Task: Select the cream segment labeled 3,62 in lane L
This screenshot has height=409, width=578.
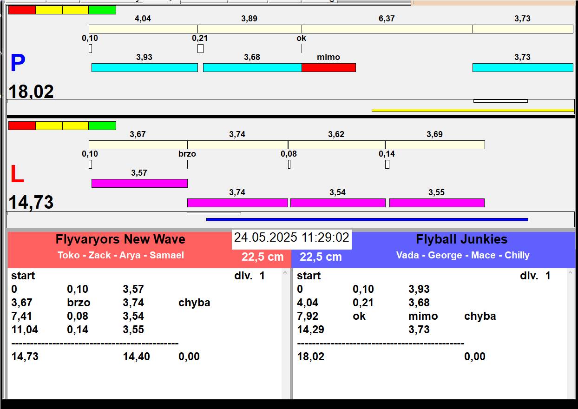Action: 336,145
